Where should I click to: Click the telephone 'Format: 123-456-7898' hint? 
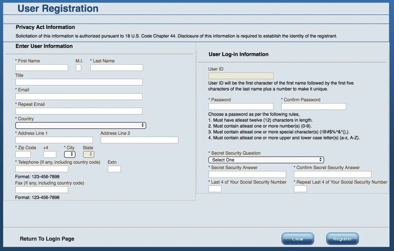[x=37, y=176]
